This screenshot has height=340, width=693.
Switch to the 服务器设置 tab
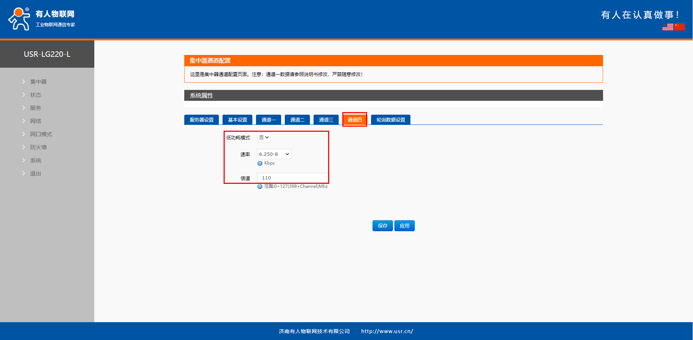tap(201, 120)
